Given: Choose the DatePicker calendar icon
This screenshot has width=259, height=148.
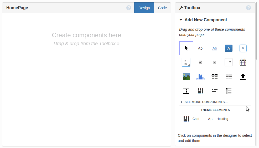Looking at the screenshot, I should pyautogui.click(x=243, y=62).
